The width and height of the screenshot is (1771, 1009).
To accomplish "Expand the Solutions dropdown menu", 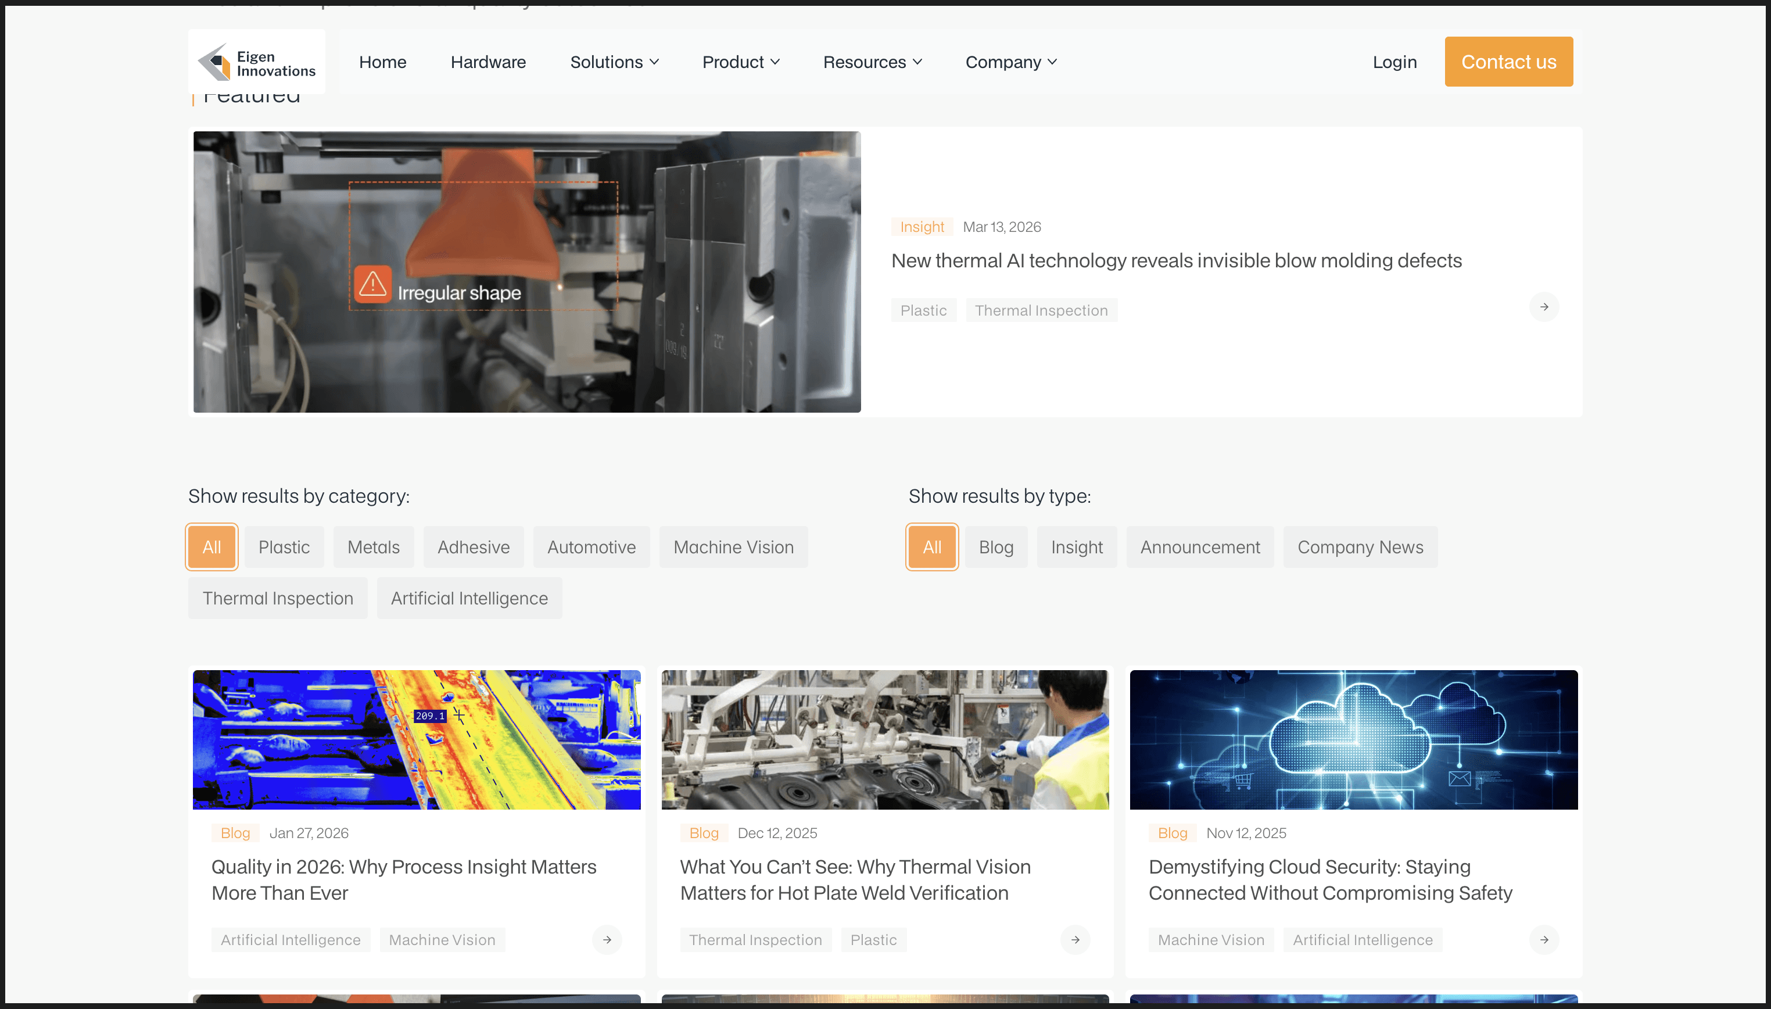I will pos(614,62).
